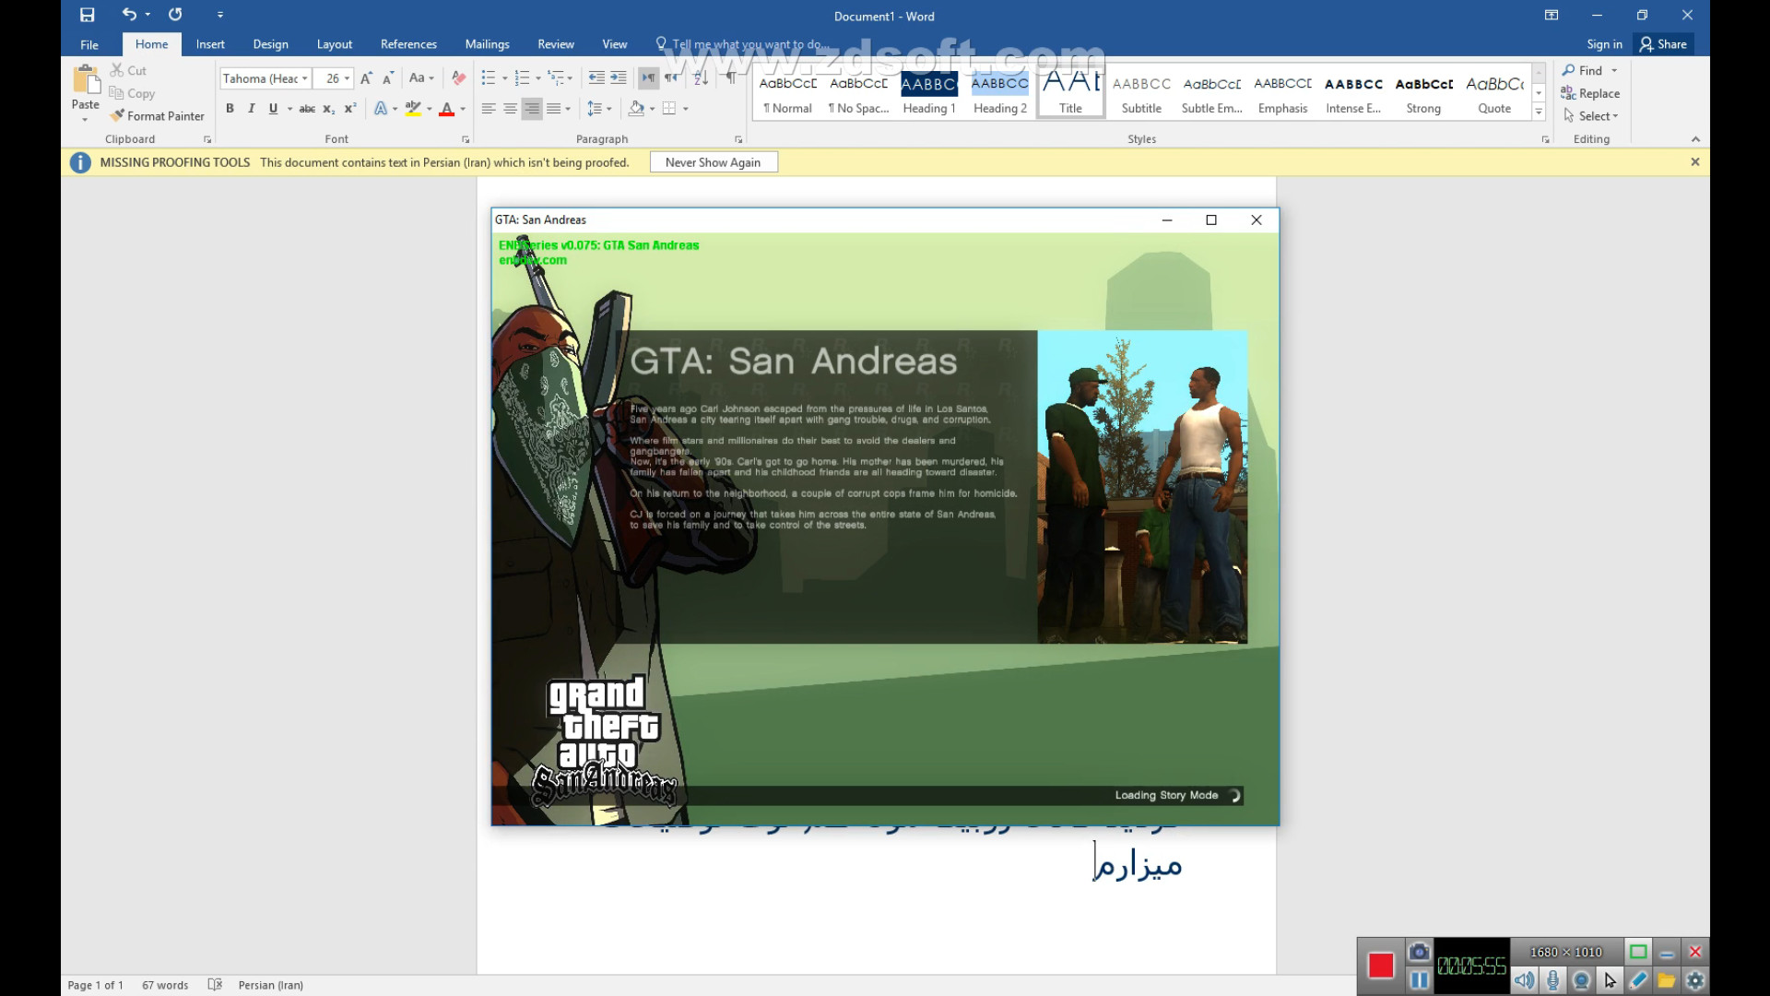The image size is (1770, 996).
Task: Increase font size with Grow Font icon
Action: point(366,78)
